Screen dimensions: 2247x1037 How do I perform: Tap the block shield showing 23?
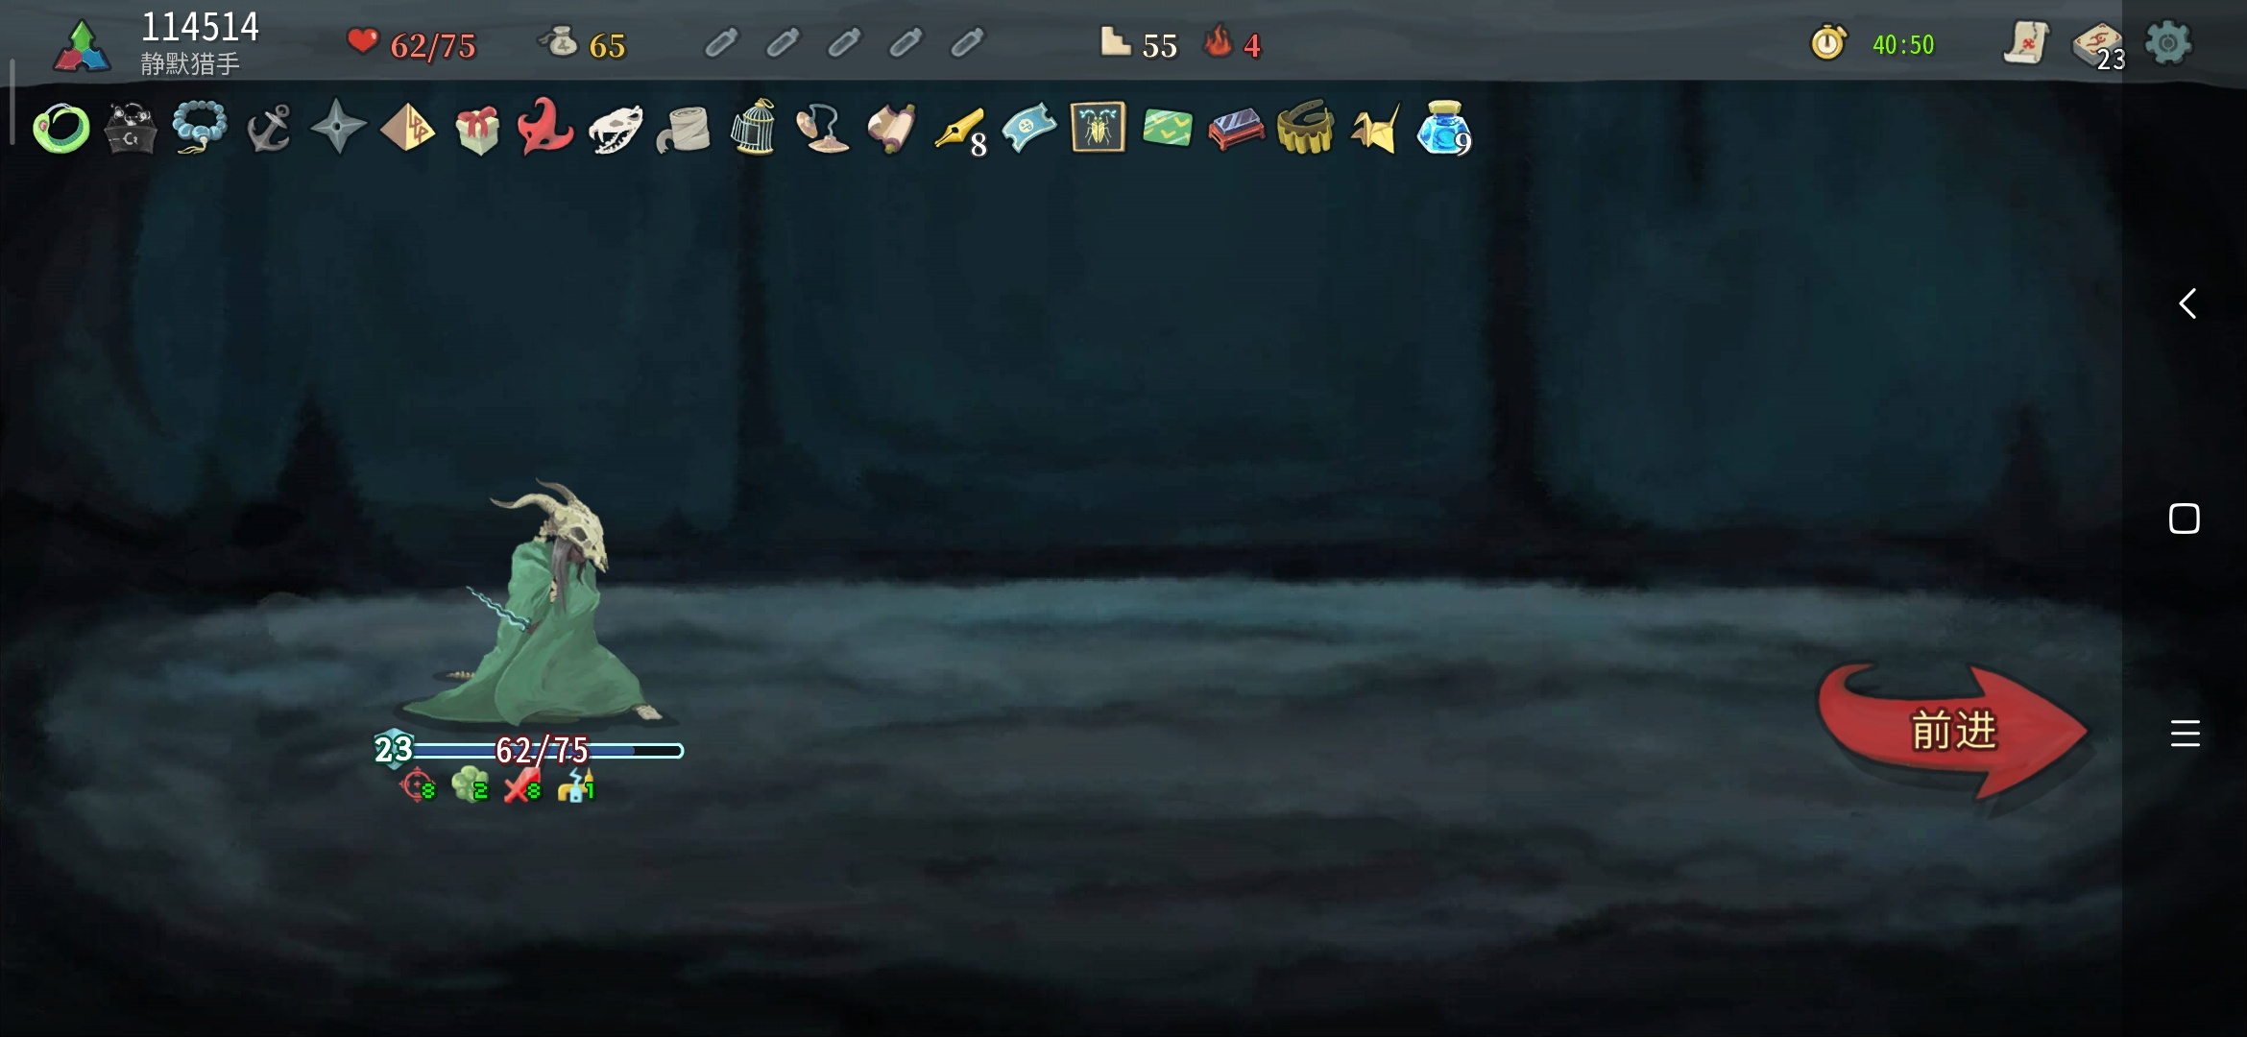(394, 749)
